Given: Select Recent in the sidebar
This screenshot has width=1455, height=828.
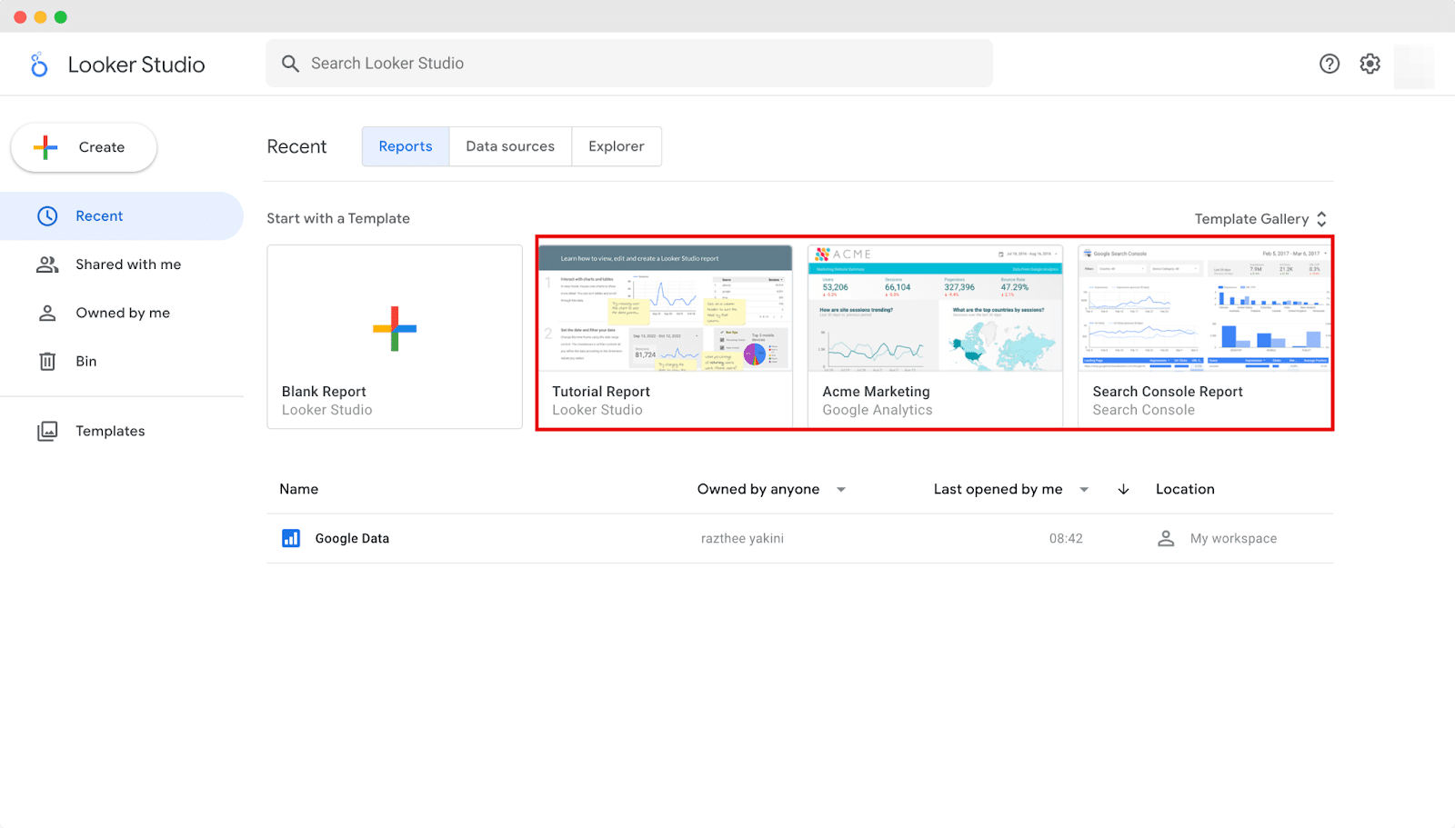Looking at the screenshot, I should click(122, 216).
